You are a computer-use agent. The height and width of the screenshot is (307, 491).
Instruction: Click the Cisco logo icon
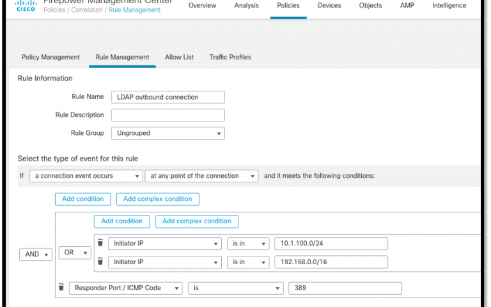tap(25, 6)
